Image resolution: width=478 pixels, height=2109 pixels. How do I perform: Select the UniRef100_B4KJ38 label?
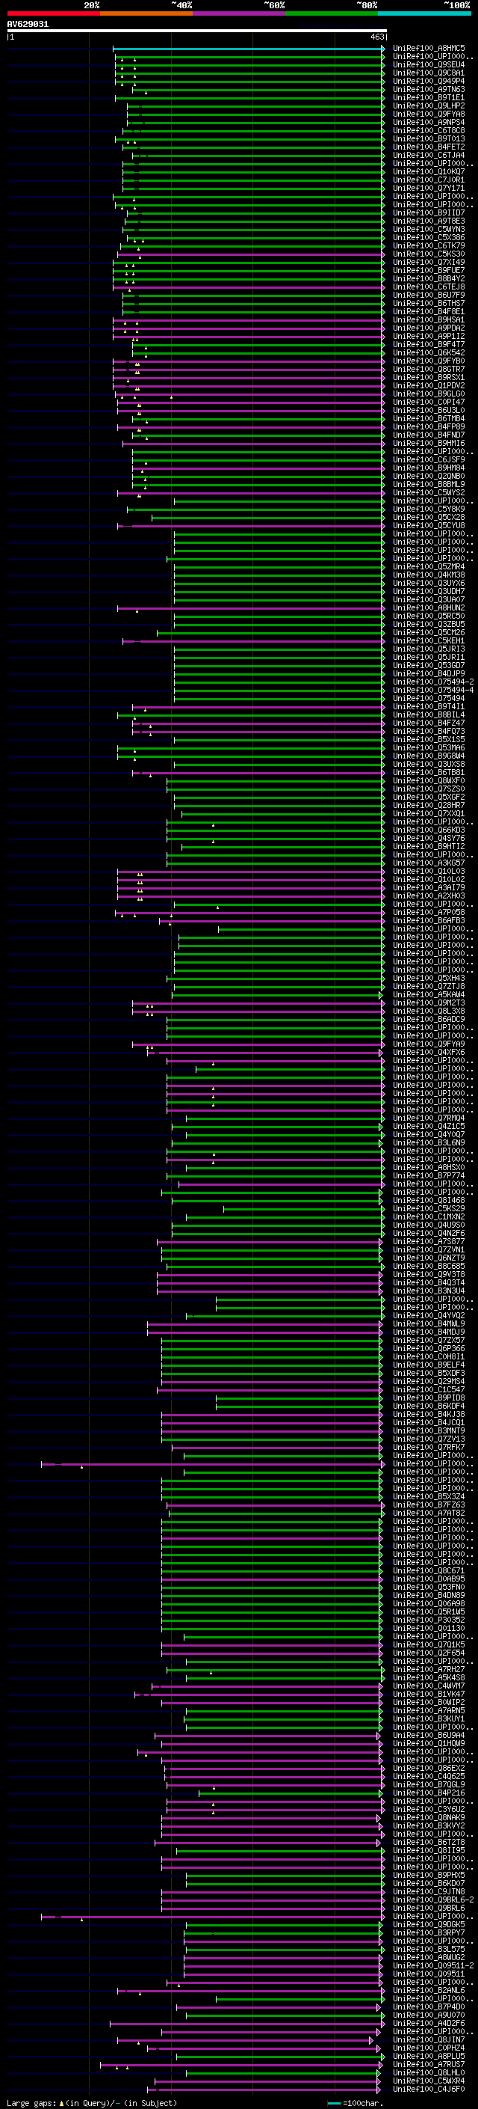(x=429, y=1414)
